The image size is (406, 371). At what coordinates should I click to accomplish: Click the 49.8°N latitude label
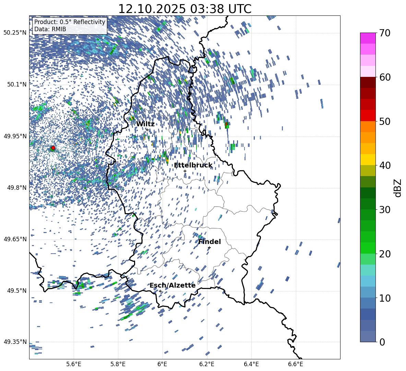click(16, 188)
